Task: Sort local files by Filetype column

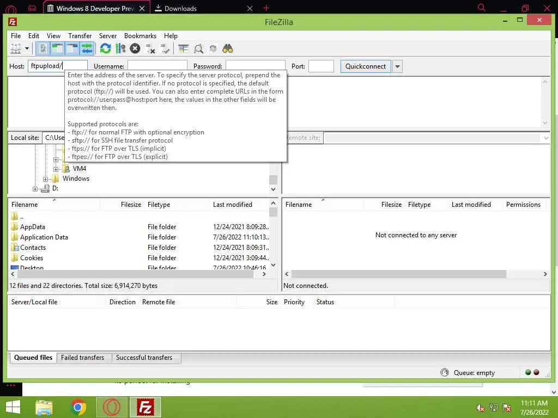Action: click(177, 205)
